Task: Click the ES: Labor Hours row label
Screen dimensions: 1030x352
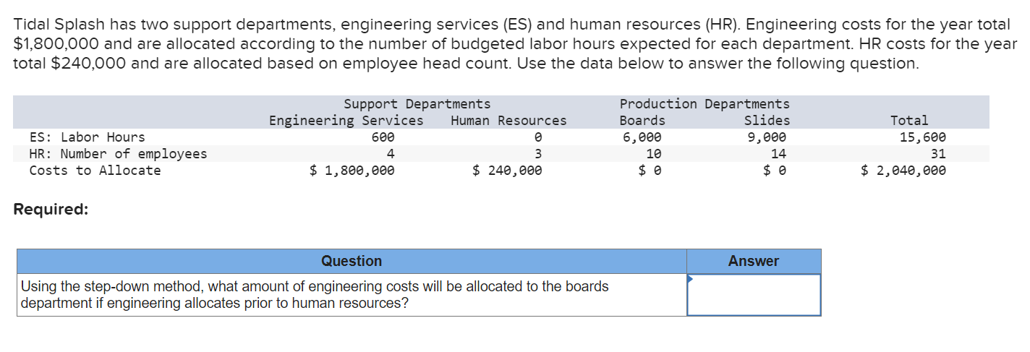Action: coord(87,137)
